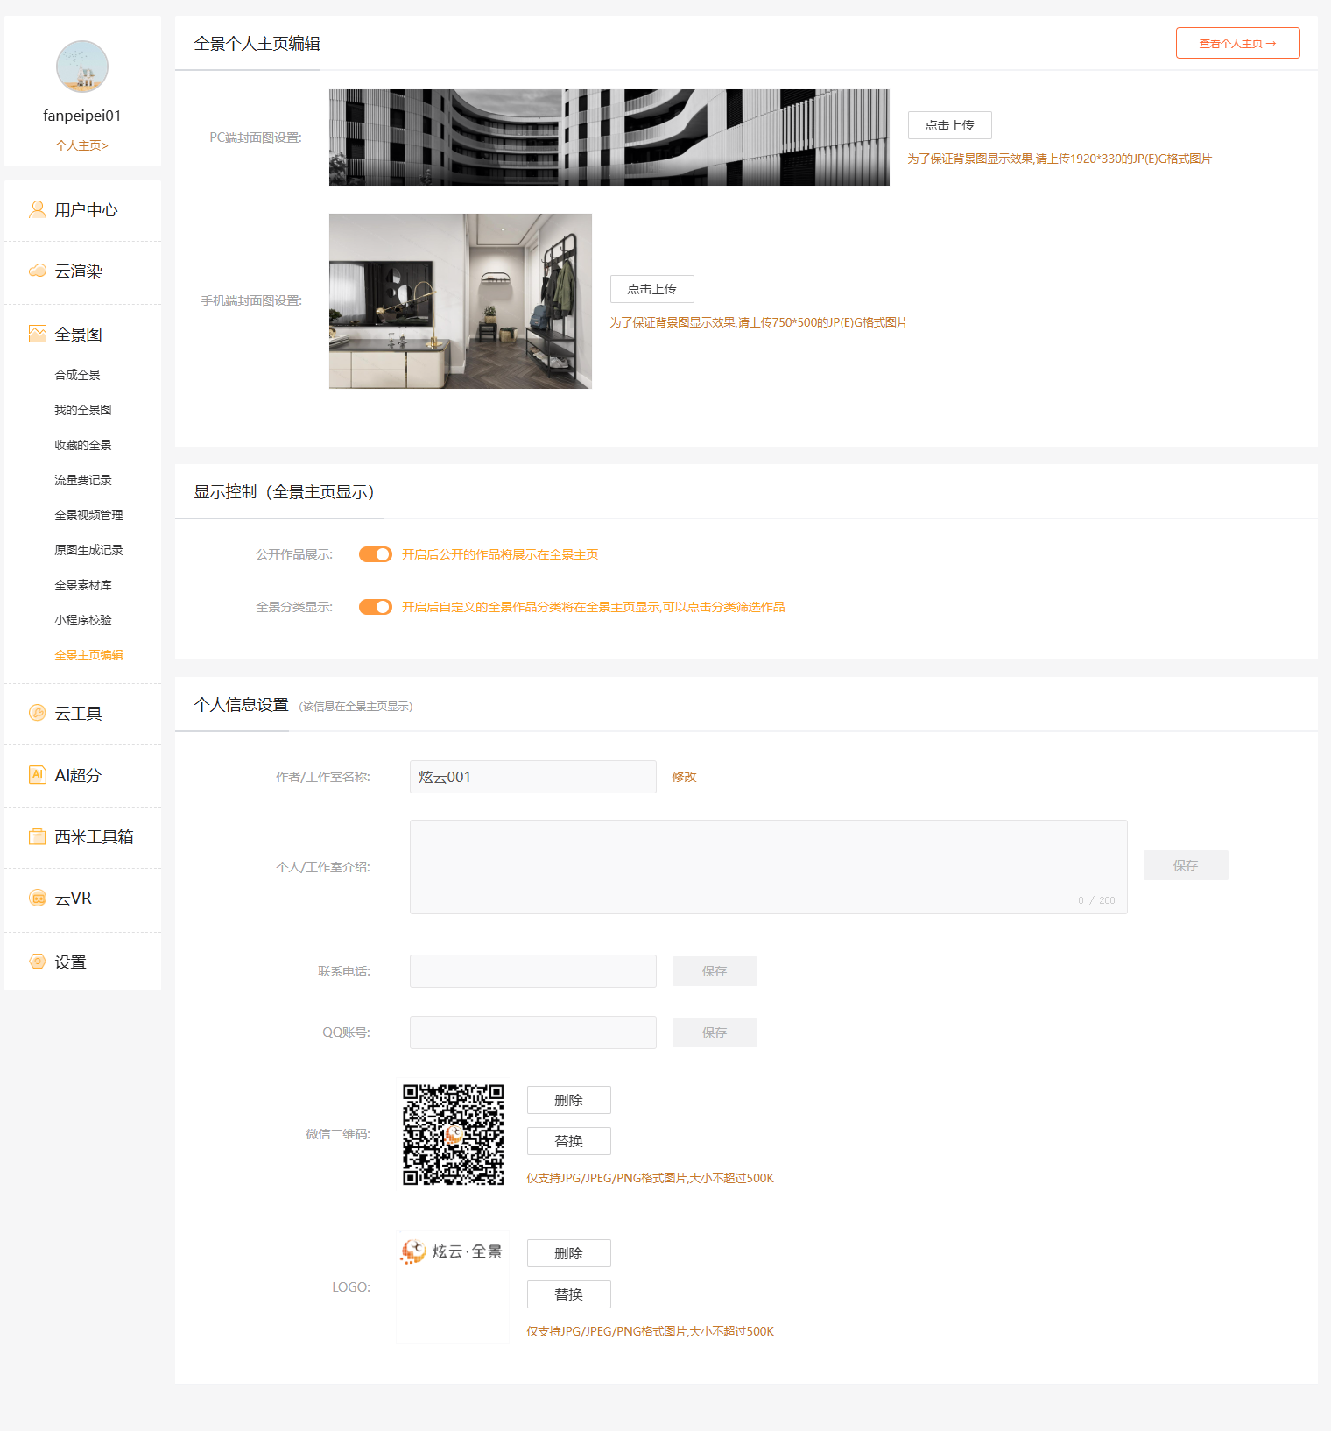Click the 云VR headset icon
Viewport: 1331px width, 1431px height.
point(38,898)
